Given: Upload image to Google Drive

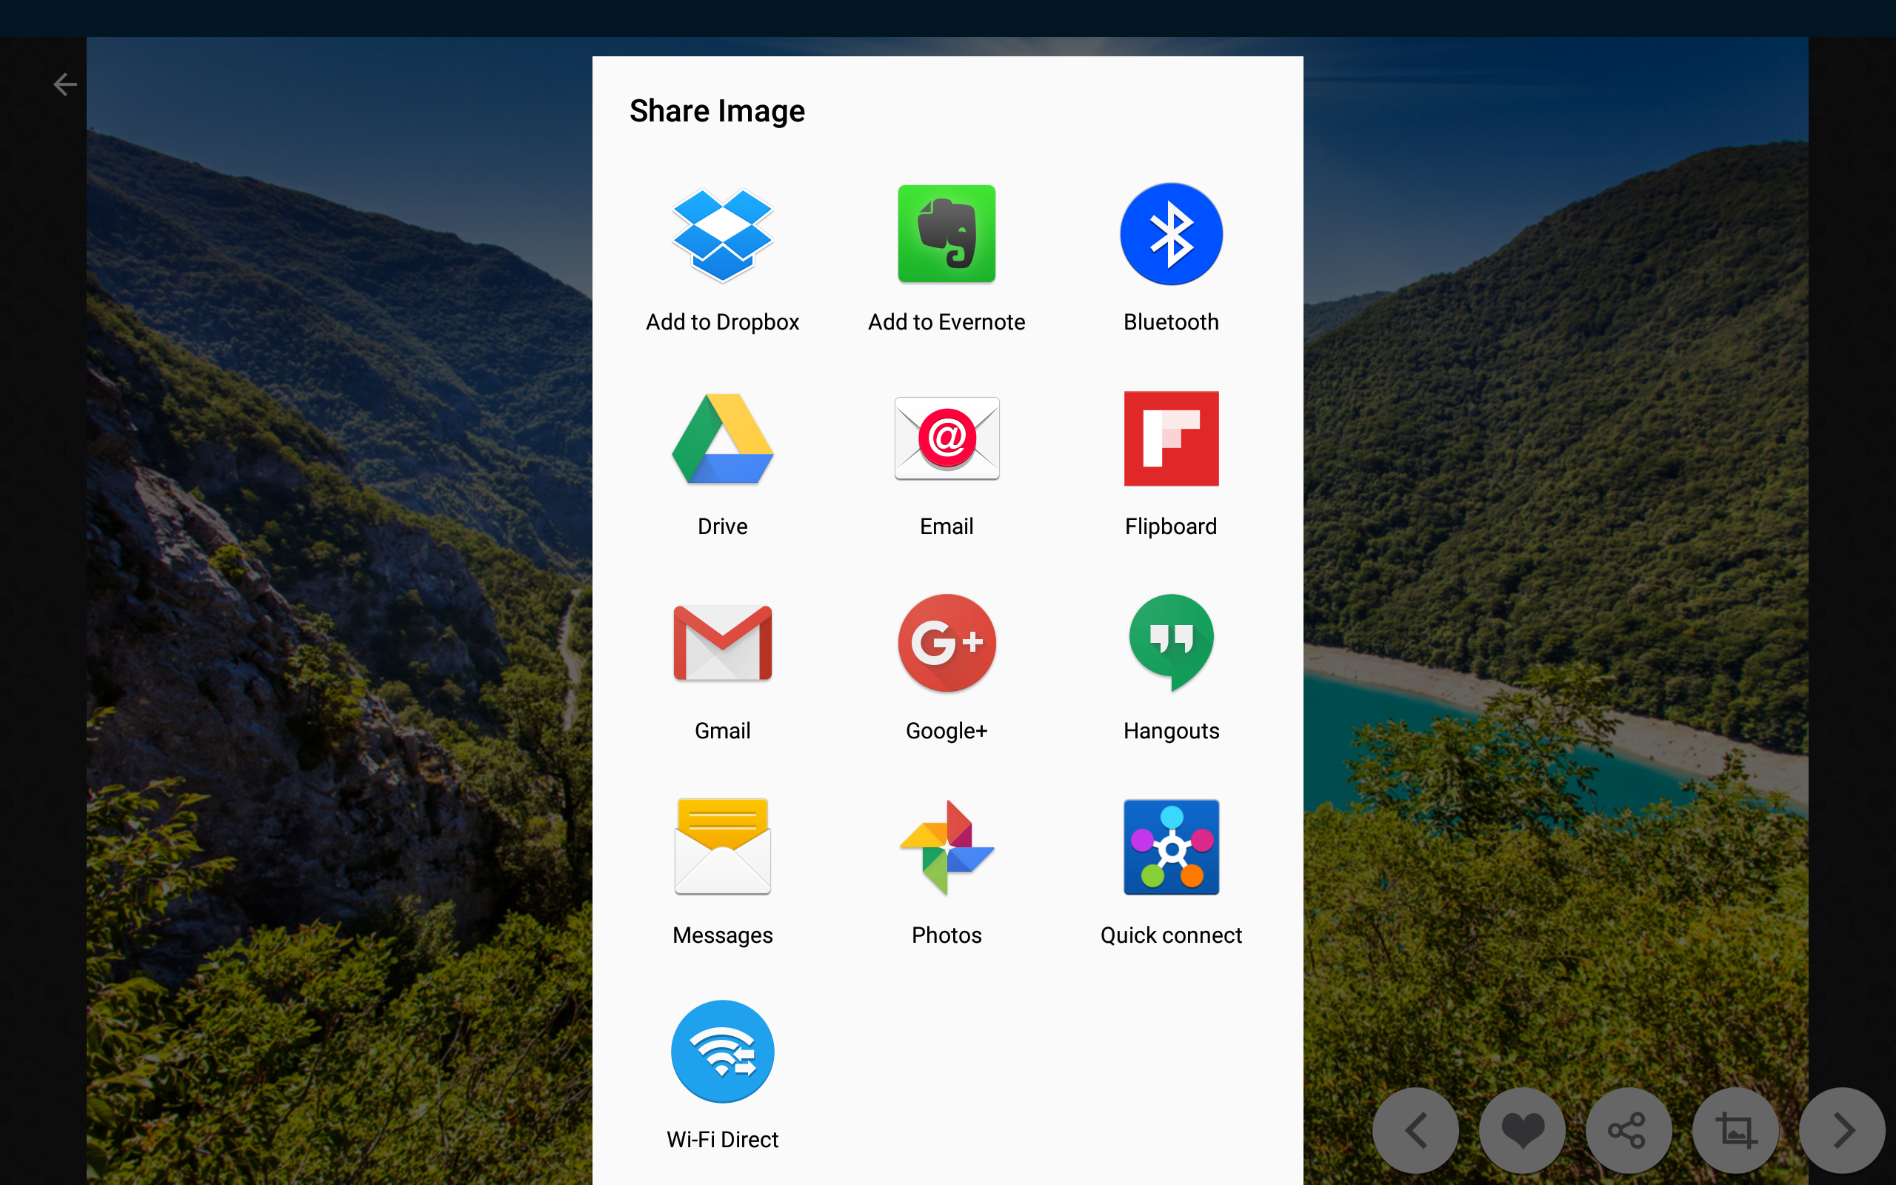Looking at the screenshot, I should coord(721,462).
